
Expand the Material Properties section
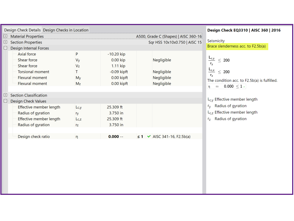(x=5, y=36)
